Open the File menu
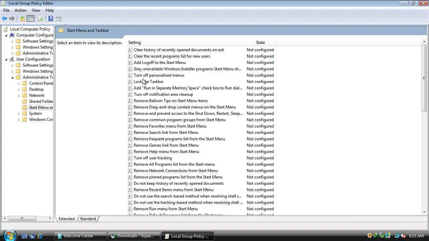Image resolution: width=429 pixels, height=241 pixels. (6, 10)
